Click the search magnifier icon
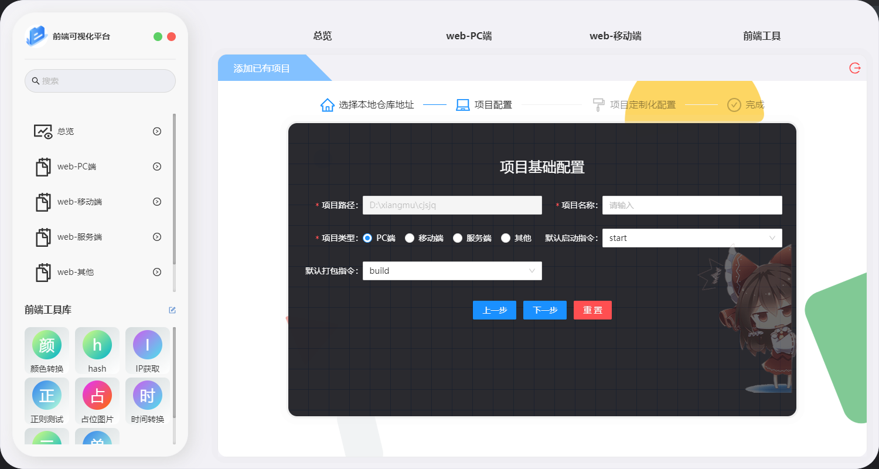 36,81
